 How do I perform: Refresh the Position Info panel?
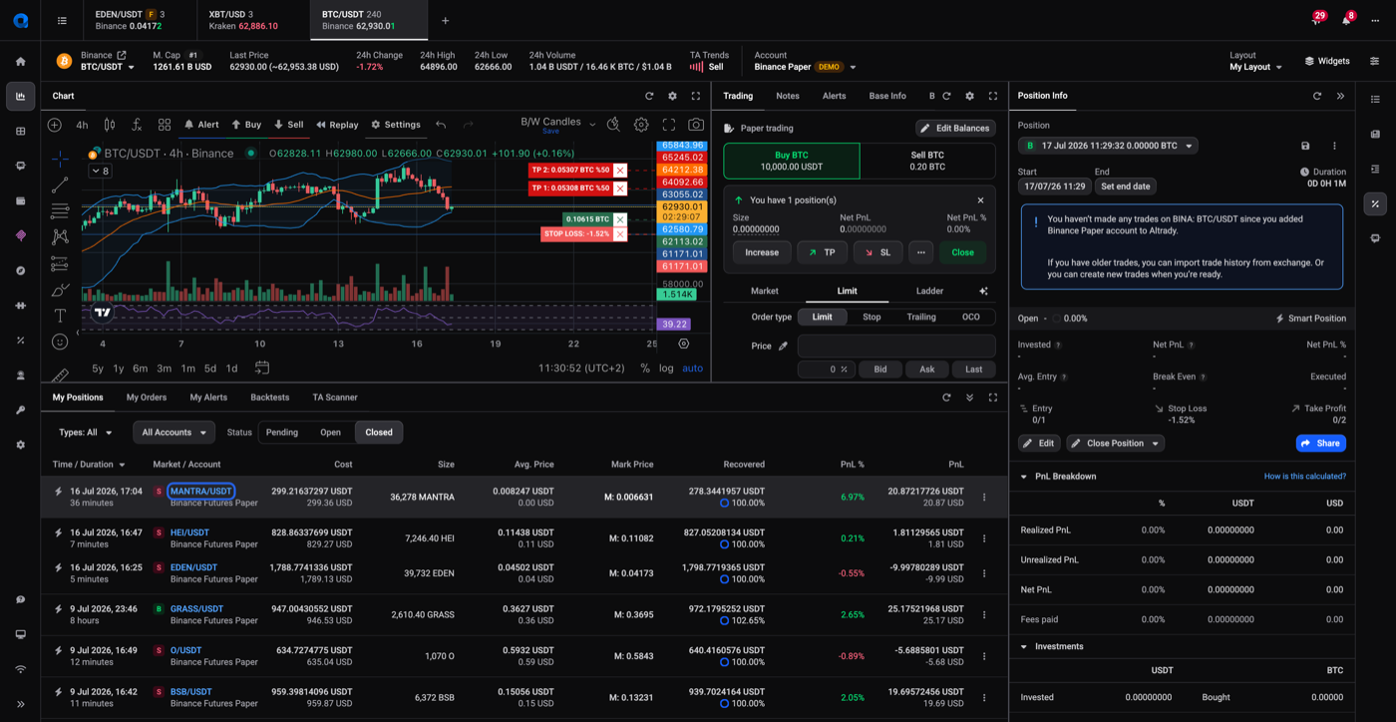[x=1316, y=96]
